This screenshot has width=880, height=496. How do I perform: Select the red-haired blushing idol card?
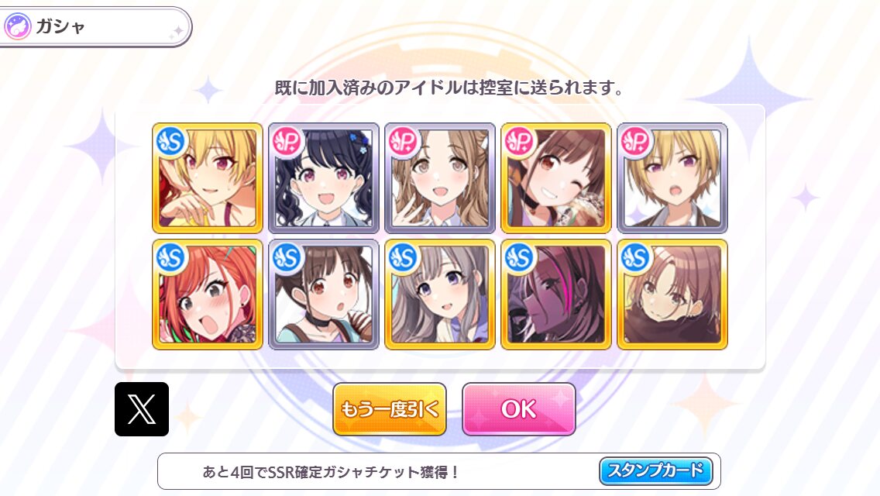coord(208,294)
